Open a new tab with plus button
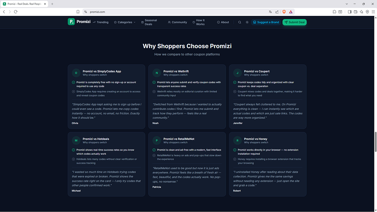The height and width of the screenshot is (212, 377). (52, 4)
